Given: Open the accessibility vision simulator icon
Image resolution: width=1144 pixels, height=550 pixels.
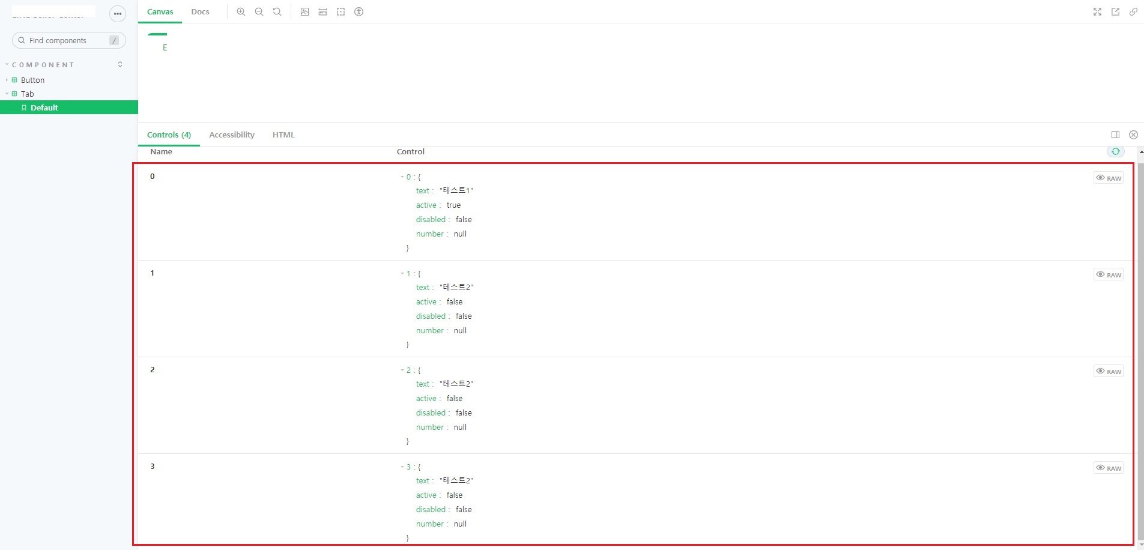Looking at the screenshot, I should 359,12.
